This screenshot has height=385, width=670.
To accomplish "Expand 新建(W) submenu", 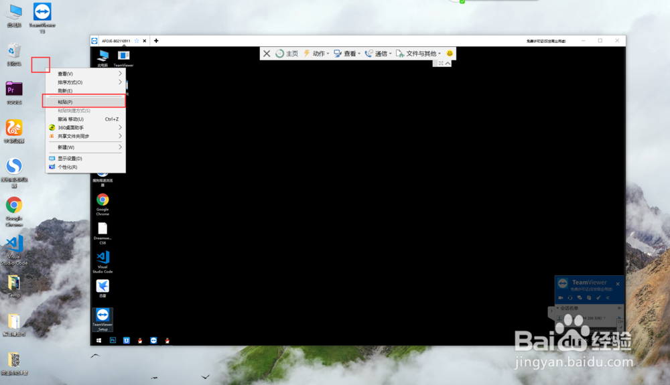I will click(x=85, y=147).
